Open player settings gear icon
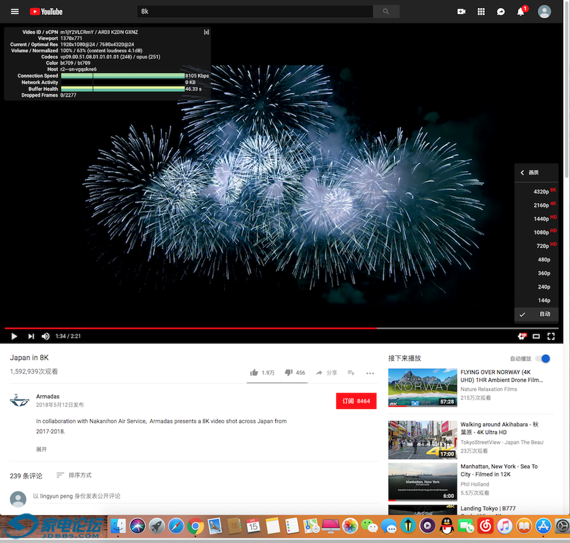 tap(522, 337)
